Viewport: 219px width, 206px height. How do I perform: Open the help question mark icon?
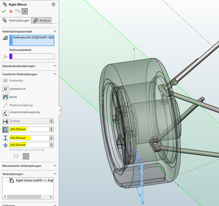pyautogui.click(x=53, y=4)
